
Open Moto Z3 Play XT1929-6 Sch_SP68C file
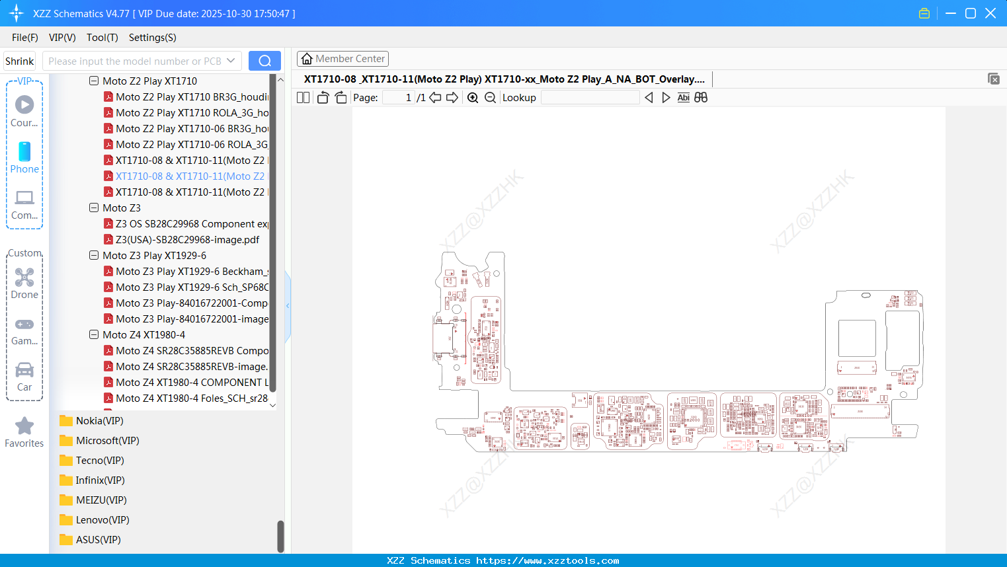[186, 287]
